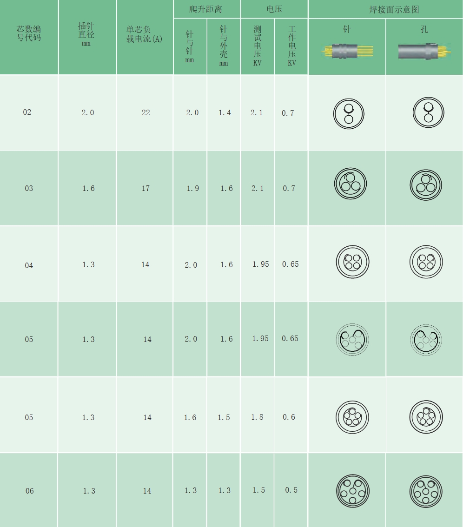Click the 02 row hole solder diagram
The image size is (463, 527).
[429, 113]
